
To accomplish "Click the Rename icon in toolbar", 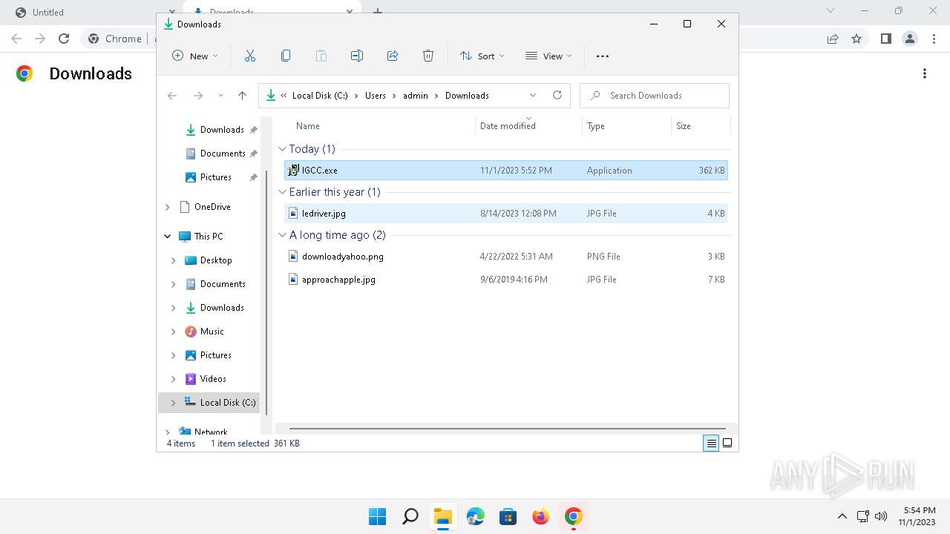I will pyautogui.click(x=357, y=56).
